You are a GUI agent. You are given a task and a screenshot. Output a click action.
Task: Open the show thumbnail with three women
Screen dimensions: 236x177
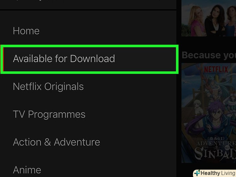(x=209, y=18)
